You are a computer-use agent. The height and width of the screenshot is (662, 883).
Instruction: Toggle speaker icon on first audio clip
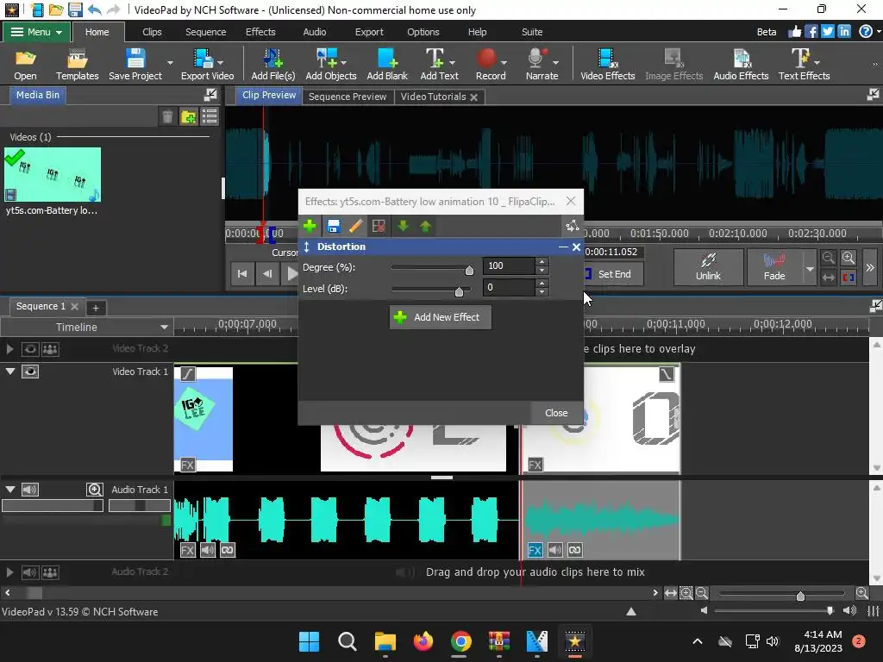click(x=207, y=550)
